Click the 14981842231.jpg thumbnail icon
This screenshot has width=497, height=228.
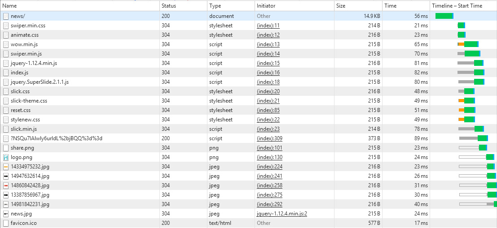[6, 204]
